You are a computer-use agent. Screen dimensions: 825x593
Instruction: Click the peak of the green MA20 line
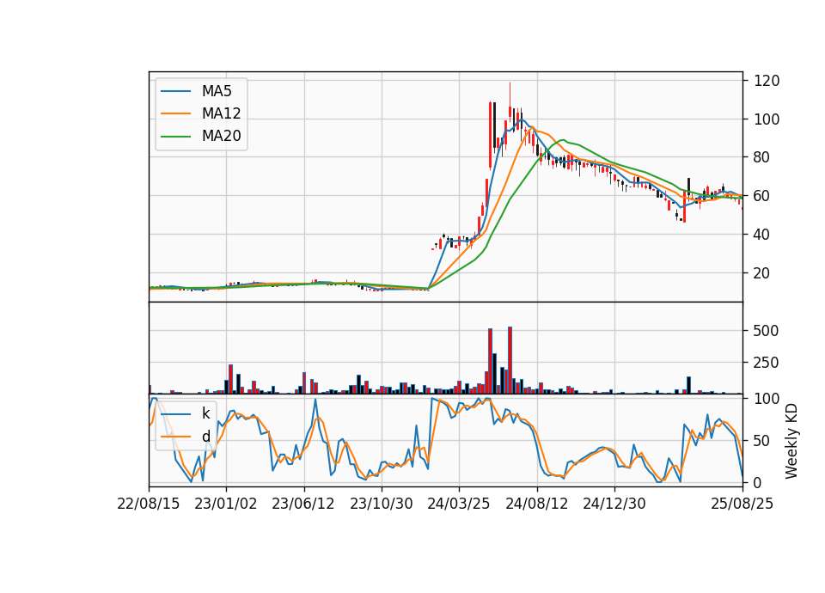tap(564, 140)
